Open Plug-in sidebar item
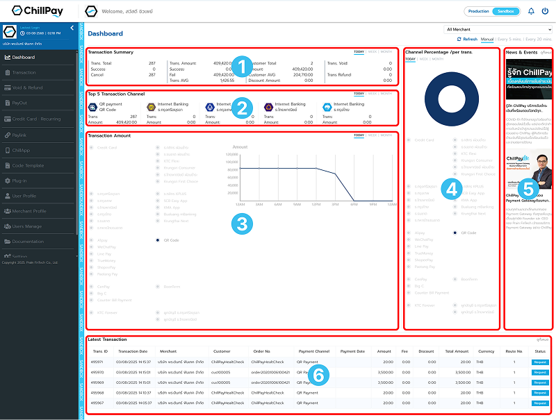 pos(22,180)
